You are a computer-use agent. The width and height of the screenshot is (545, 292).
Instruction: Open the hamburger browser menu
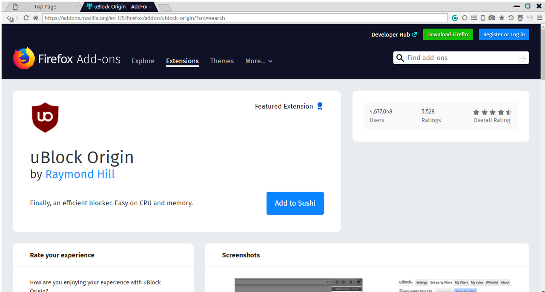[539, 18]
